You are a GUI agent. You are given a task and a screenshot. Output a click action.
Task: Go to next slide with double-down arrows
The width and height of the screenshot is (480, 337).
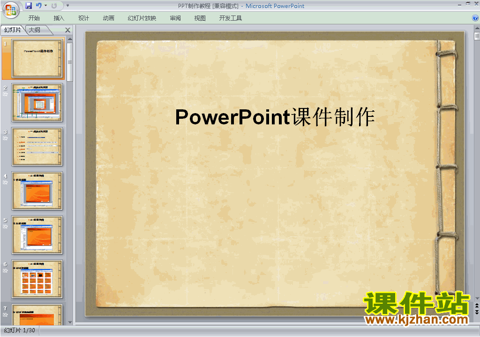tap(477, 312)
